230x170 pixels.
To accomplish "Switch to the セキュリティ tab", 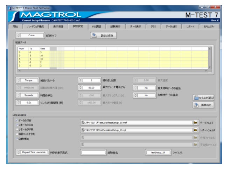I will [x=209, y=27].
